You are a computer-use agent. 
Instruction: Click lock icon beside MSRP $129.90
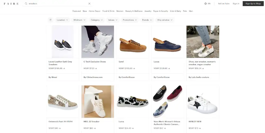tap(169, 68)
